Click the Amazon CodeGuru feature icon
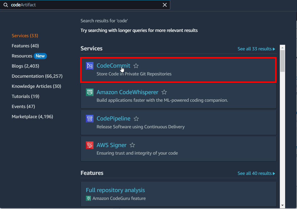Viewport: 297px width, 209px height. tap(88, 198)
